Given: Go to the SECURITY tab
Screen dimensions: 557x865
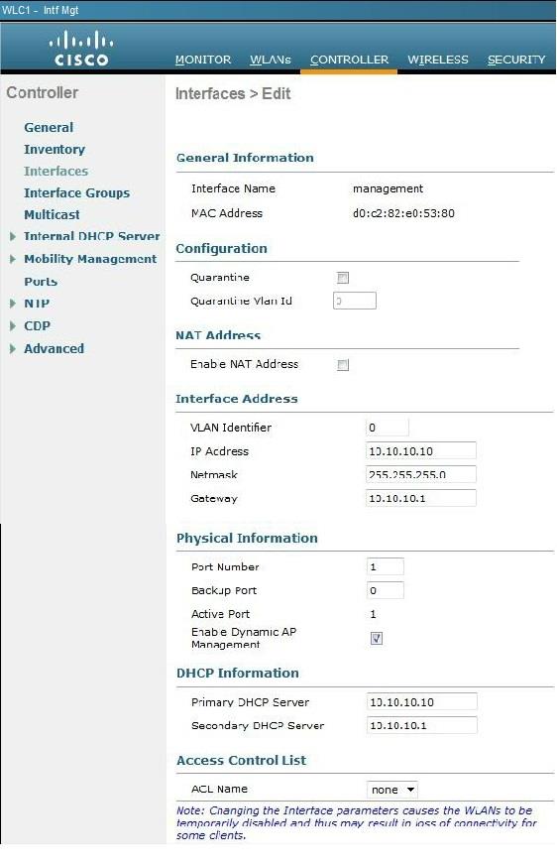Looking at the screenshot, I should click(516, 60).
